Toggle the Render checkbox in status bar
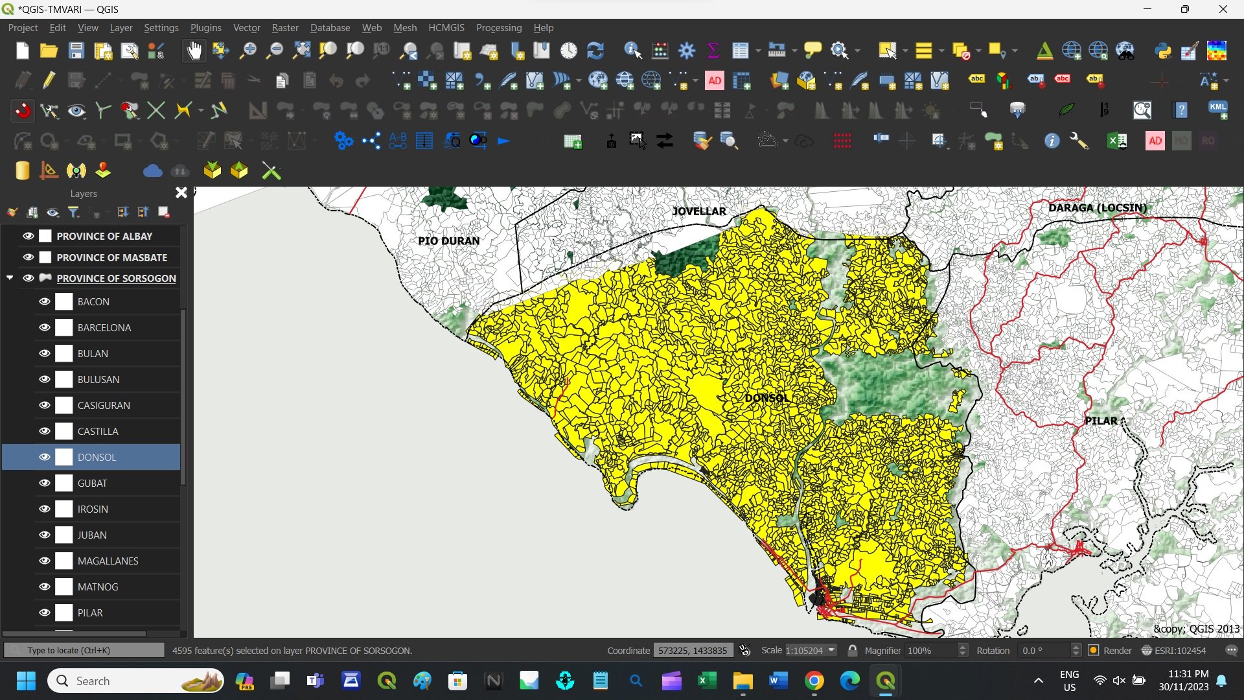This screenshot has width=1244, height=700. (x=1094, y=650)
